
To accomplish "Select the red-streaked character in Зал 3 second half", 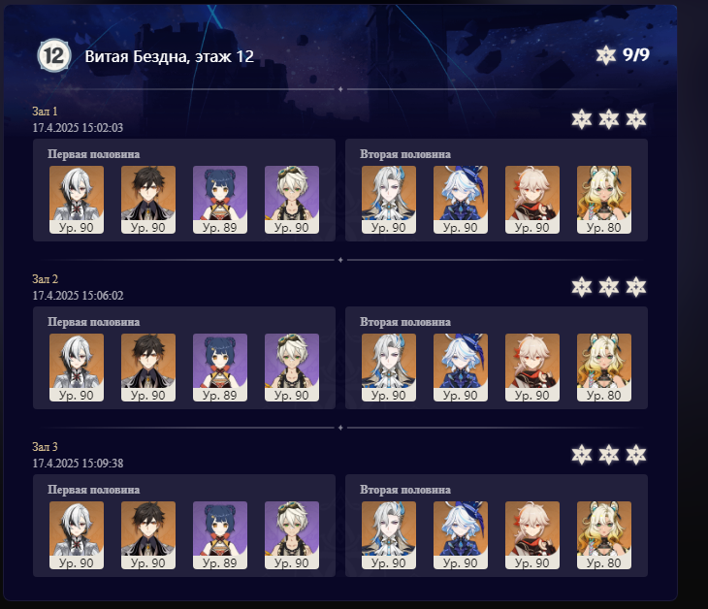I will [x=532, y=535].
